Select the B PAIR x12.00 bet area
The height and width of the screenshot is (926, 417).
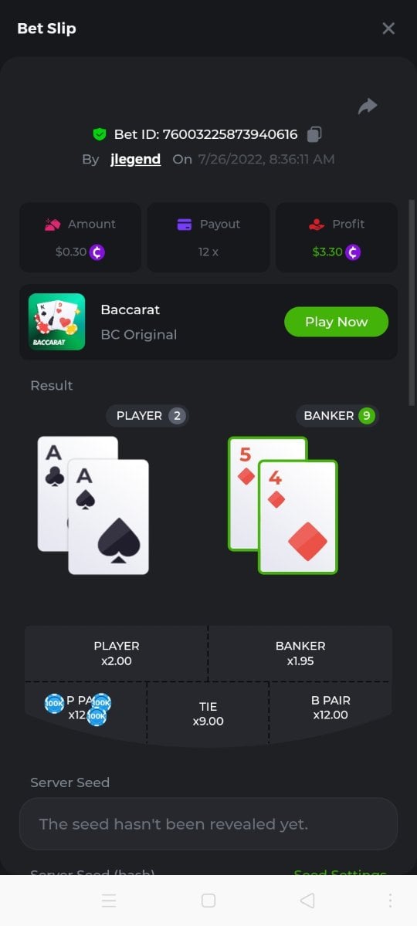click(x=331, y=707)
